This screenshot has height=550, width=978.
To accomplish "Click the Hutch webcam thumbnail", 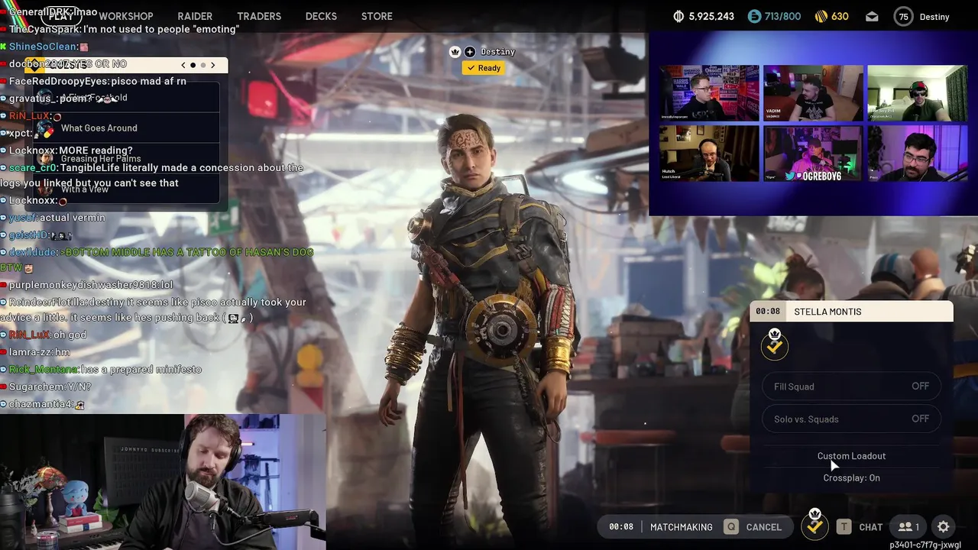I will (x=709, y=154).
